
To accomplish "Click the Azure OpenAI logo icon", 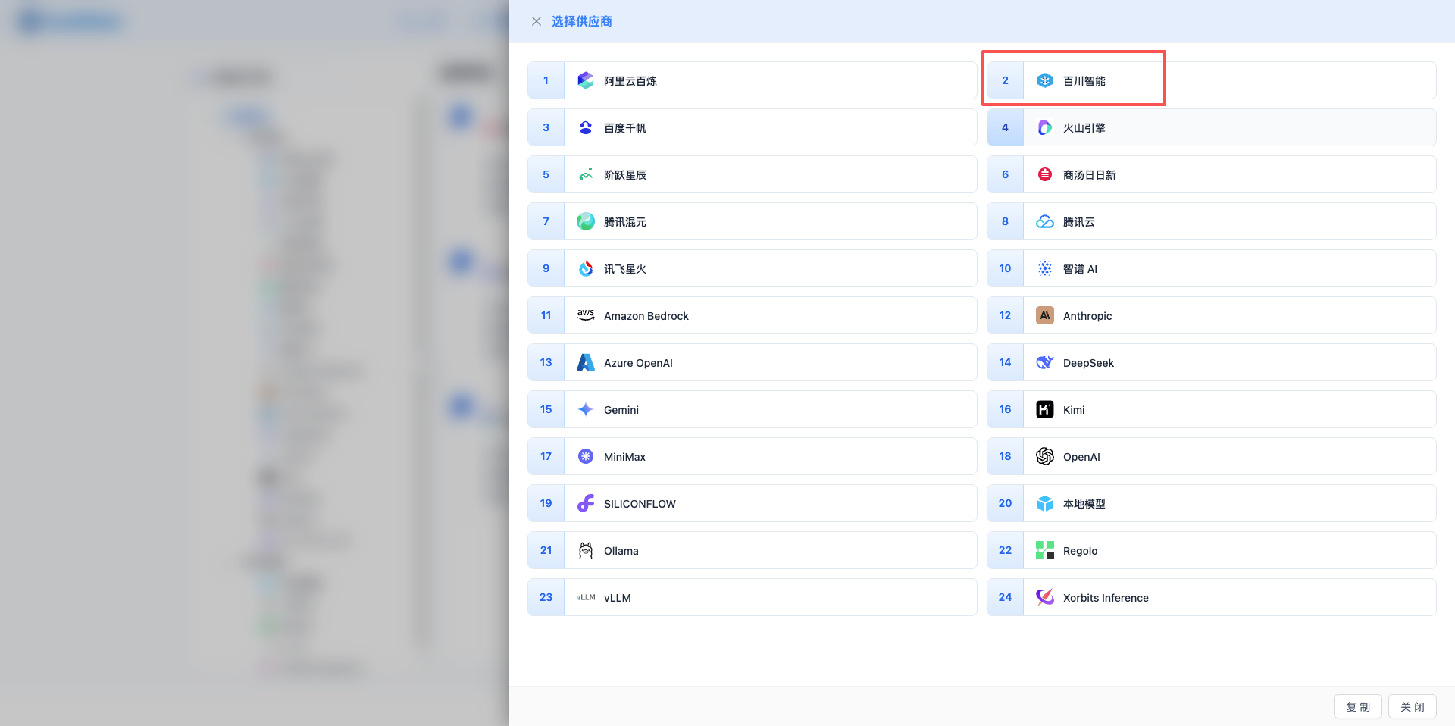I will 585,362.
